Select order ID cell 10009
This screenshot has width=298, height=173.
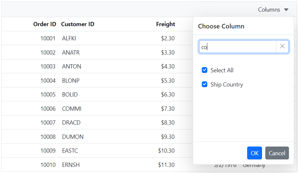point(48,151)
